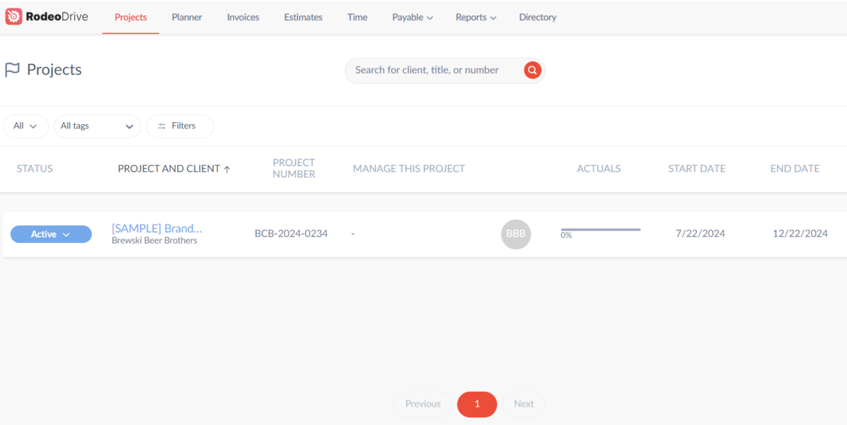Viewport: 847px width, 425px height.
Task: Click the actuals progress bar
Action: (600, 229)
